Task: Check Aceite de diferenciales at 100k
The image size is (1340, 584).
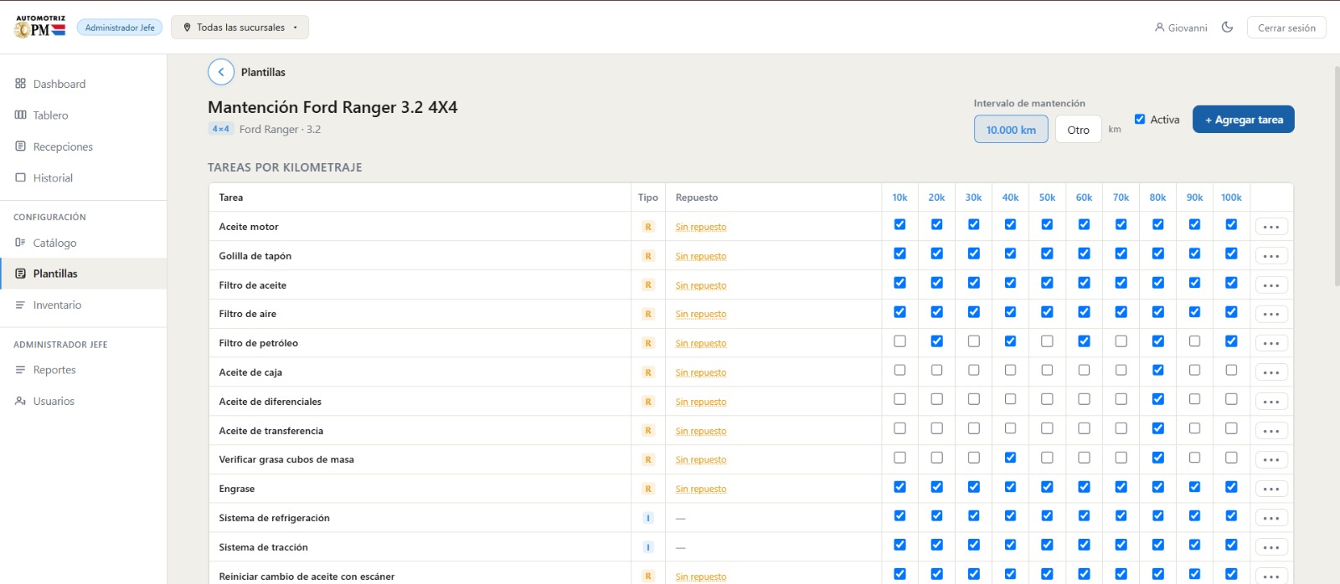Action: [x=1231, y=399]
